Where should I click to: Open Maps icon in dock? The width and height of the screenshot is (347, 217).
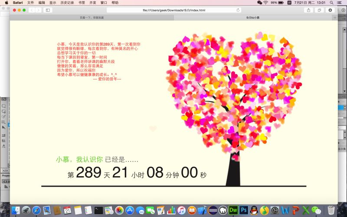click(109, 210)
